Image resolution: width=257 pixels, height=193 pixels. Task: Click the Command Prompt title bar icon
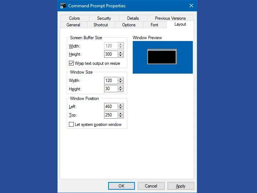click(63, 6)
